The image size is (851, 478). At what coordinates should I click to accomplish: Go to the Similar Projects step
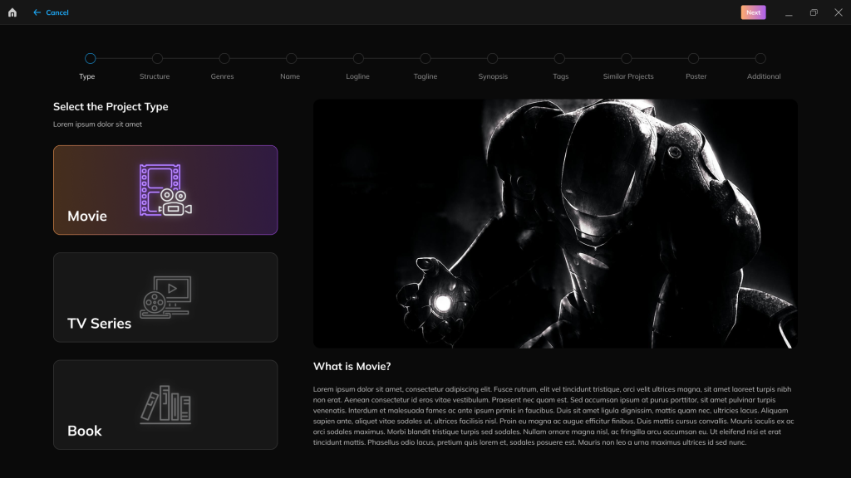627,58
